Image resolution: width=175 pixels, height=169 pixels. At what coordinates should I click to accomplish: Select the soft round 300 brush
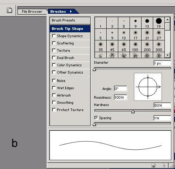(159, 46)
